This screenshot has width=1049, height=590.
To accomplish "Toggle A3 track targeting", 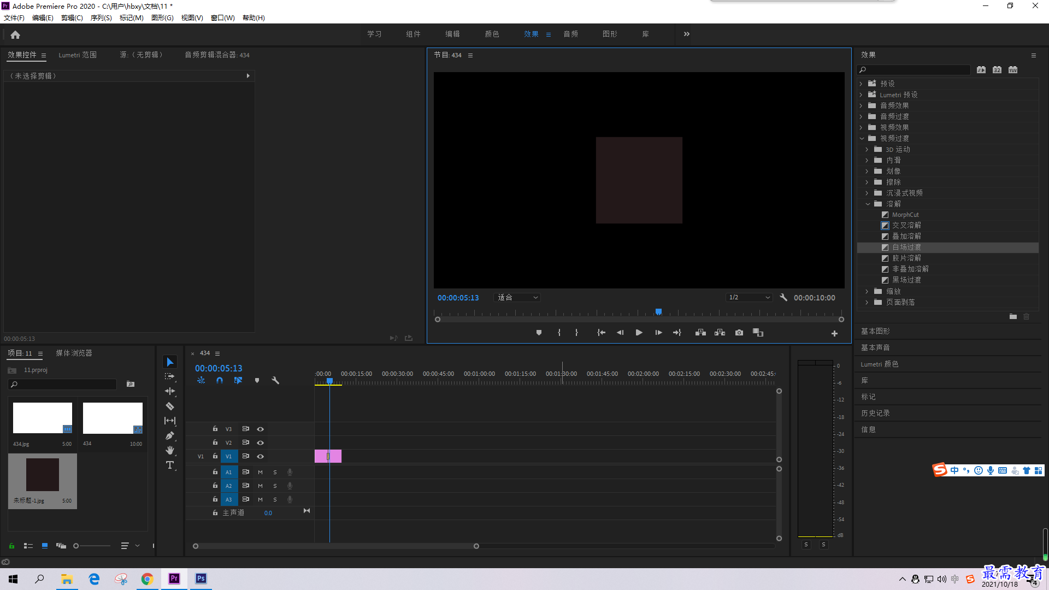I will [x=229, y=499].
